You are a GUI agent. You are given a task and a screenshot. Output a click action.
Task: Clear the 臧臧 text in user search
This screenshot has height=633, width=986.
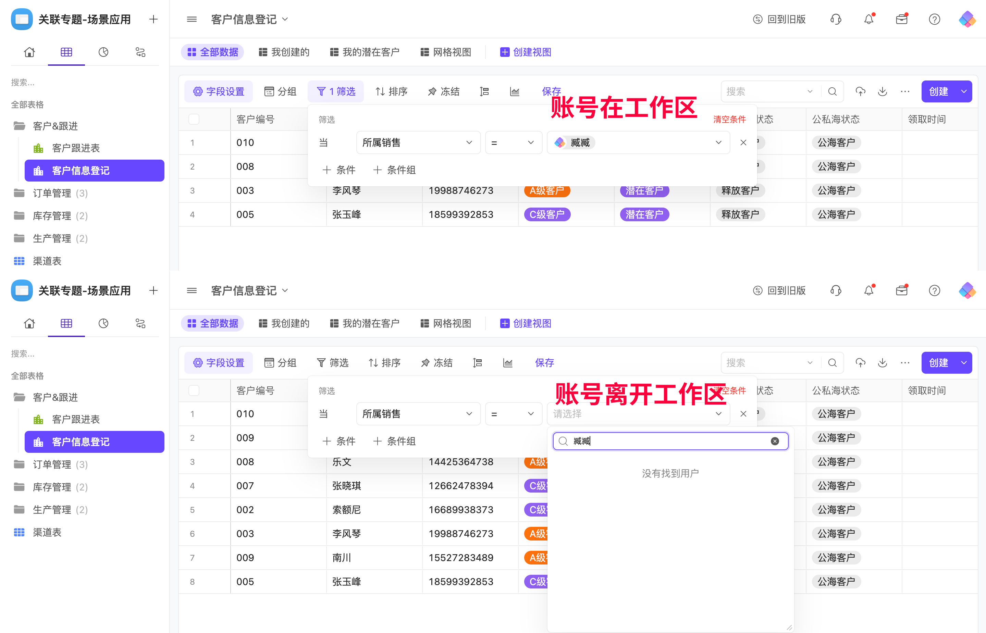[x=774, y=441]
